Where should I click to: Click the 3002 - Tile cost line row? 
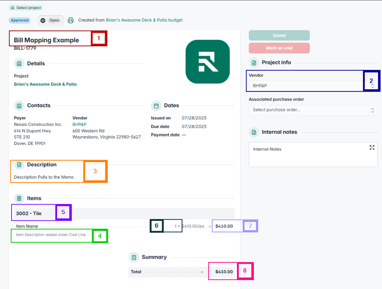(123, 214)
